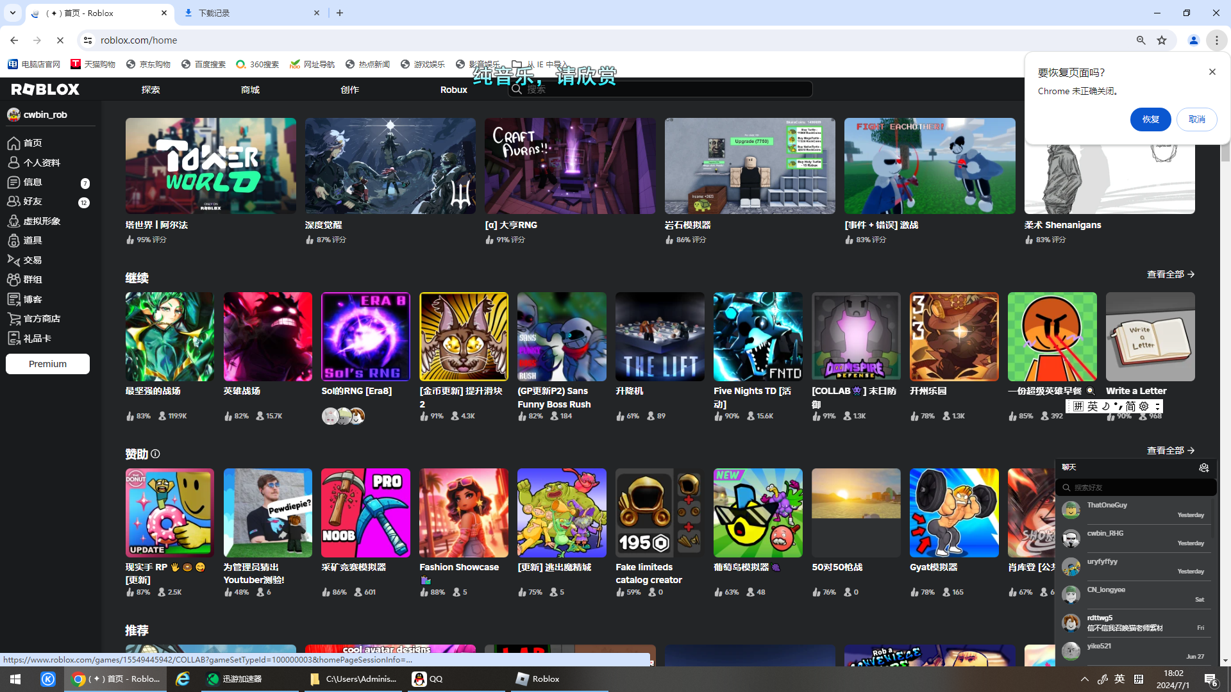1231x692 pixels.
Task: Open the Chrome tab search dropdown
Action: tap(13, 13)
